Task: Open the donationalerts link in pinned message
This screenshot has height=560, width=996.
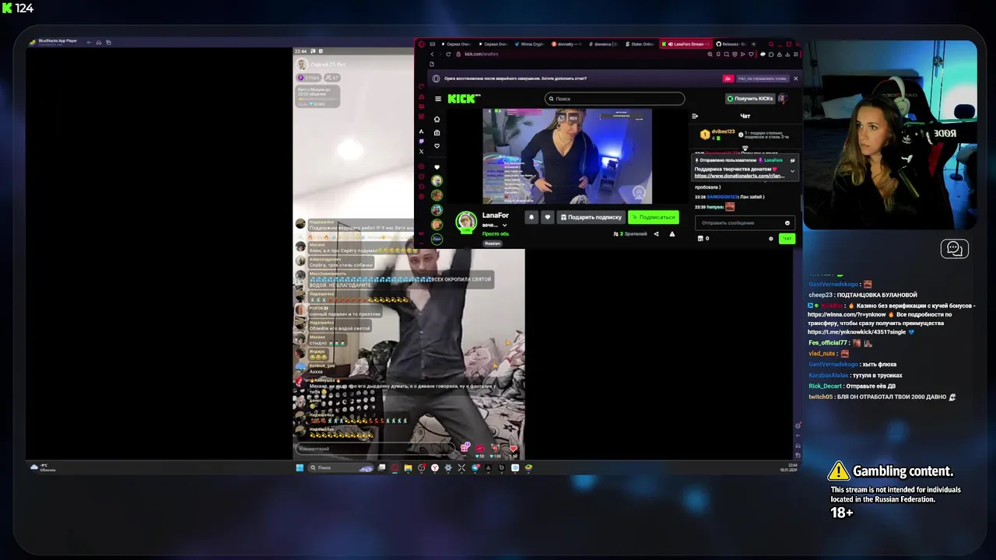Action: [739, 176]
